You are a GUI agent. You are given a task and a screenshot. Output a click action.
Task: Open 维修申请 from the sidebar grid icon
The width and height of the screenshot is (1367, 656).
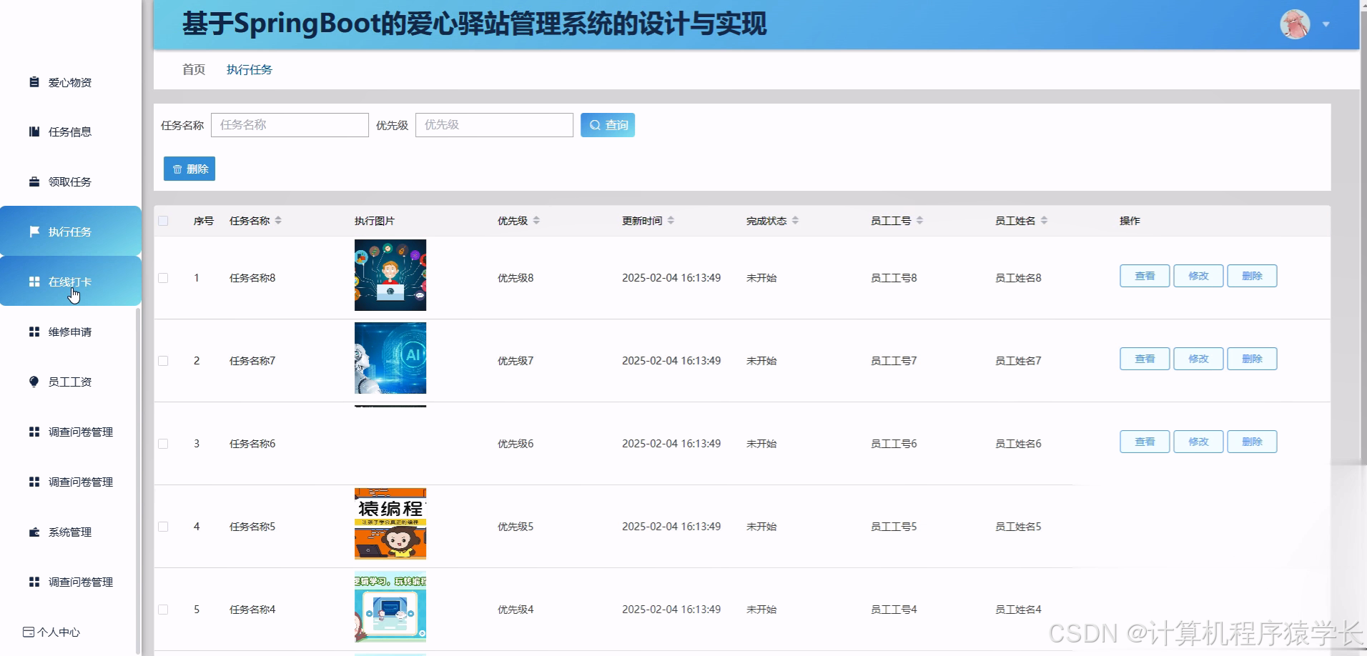(x=33, y=332)
